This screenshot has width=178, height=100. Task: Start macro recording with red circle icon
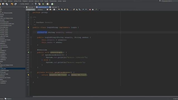(90, 10)
